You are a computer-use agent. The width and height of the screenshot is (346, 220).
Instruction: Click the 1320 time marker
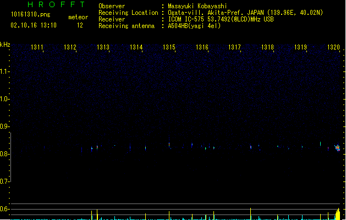(x=333, y=47)
